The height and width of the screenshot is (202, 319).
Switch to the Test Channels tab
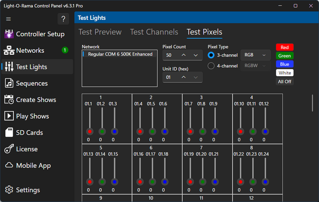tap(154, 32)
